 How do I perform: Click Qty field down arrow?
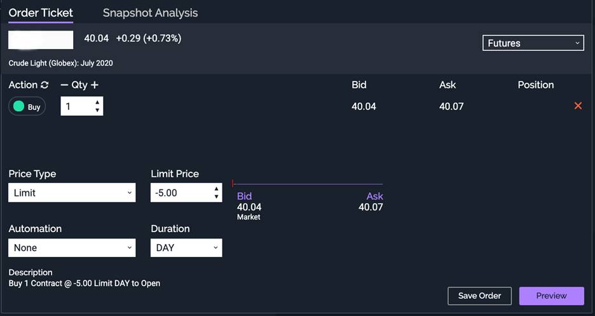click(x=97, y=110)
